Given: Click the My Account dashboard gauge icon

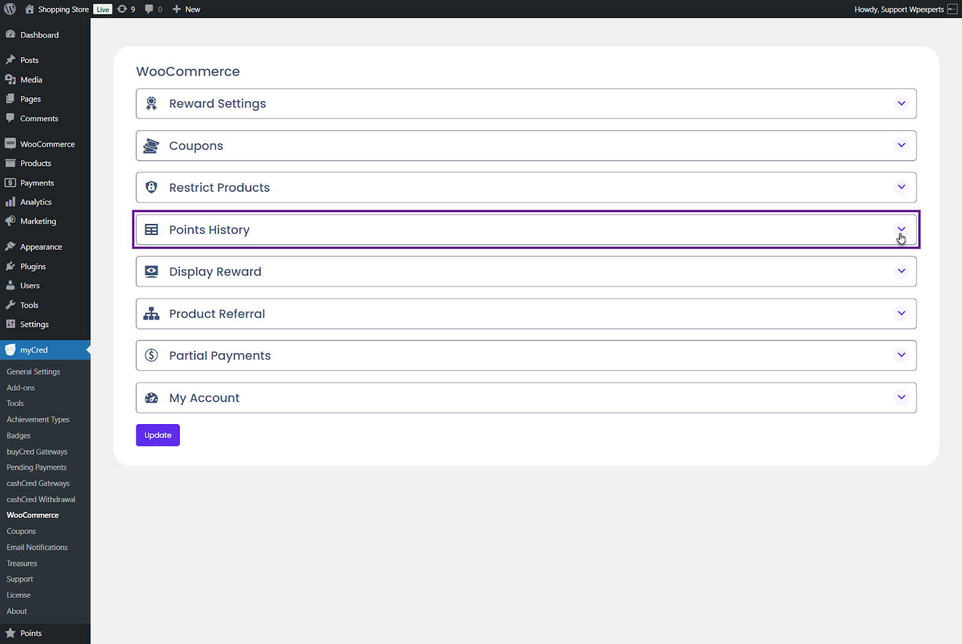Looking at the screenshot, I should (x=152, y=398).
